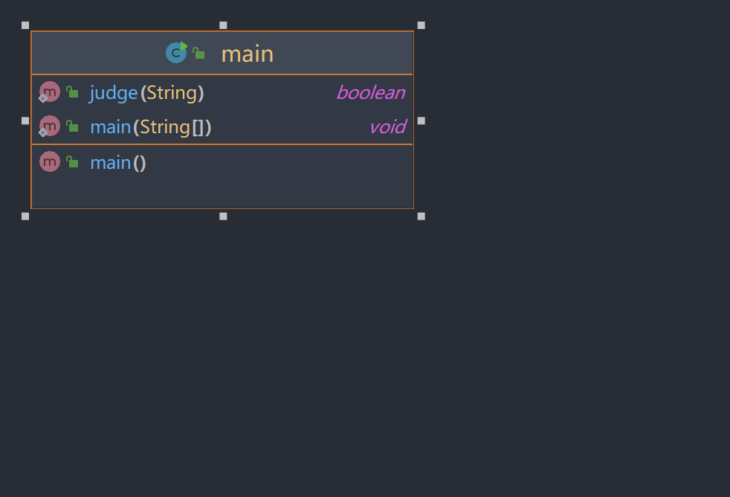Click the boolean return type label
This screenshot has height=497, width=730.
click(x=370, y=93)
